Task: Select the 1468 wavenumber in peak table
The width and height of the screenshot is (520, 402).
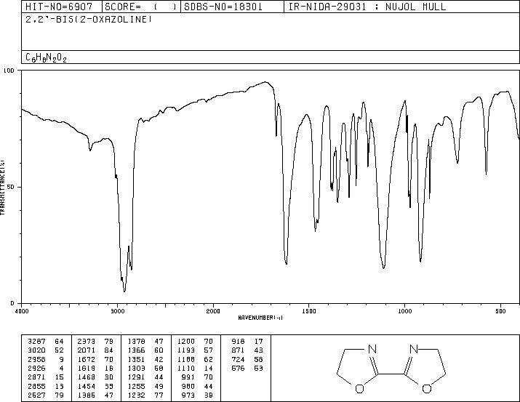Action: coord(87,377)
